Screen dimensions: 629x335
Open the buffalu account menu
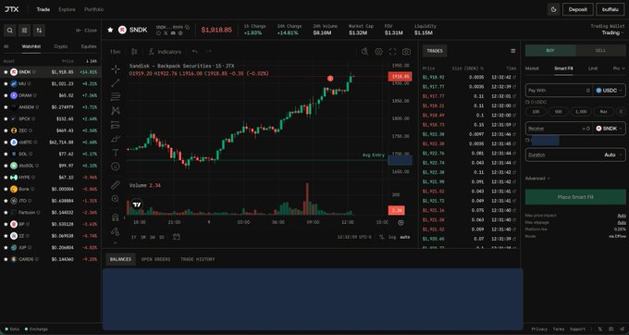point(610,9)
